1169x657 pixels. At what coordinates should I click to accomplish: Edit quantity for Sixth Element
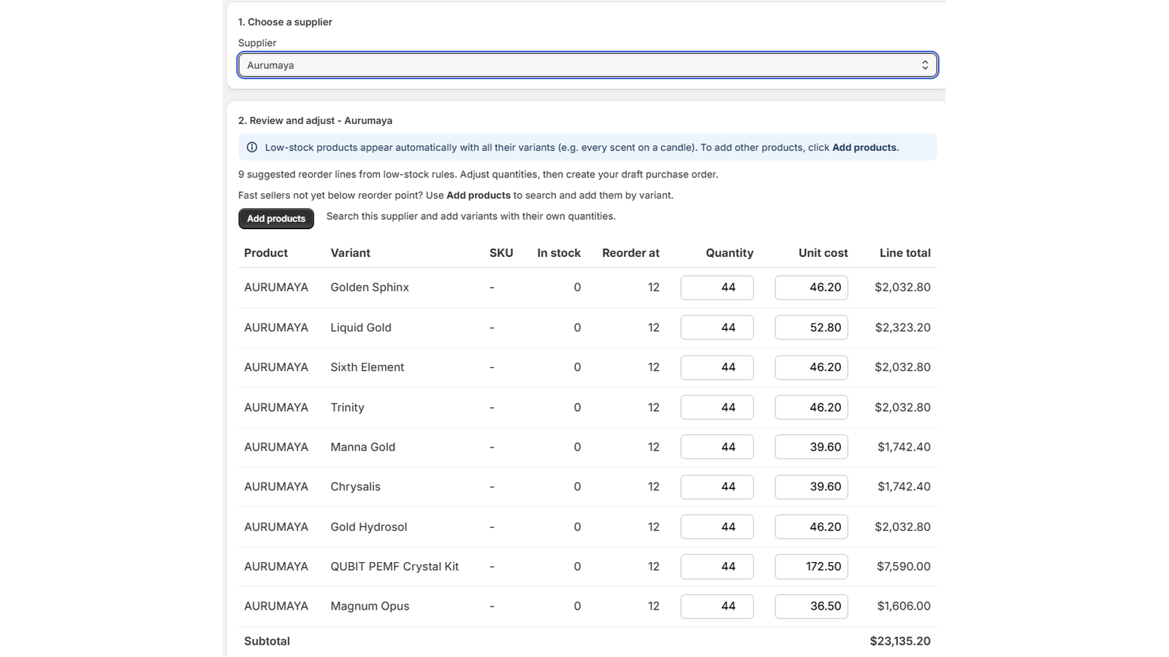pos(717,367)
